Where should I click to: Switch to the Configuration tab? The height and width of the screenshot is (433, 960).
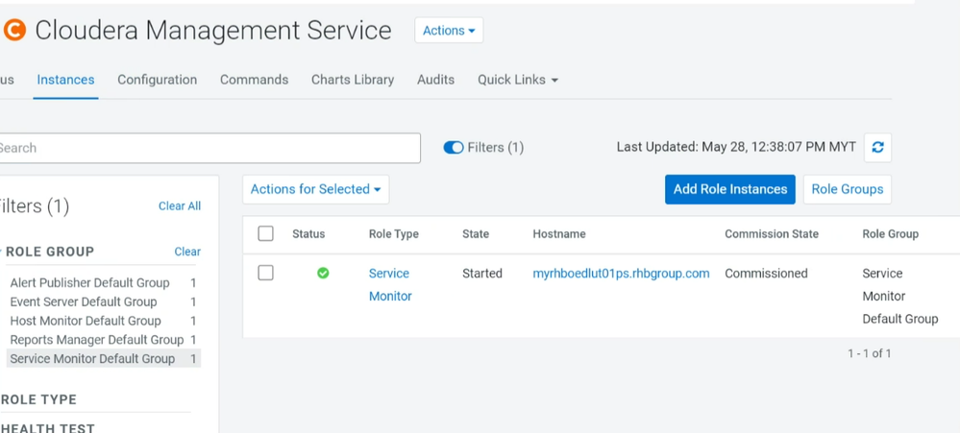158,80
